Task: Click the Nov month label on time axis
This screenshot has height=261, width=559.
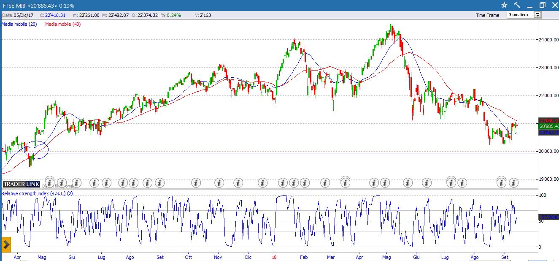Action: tap(218, 257)
